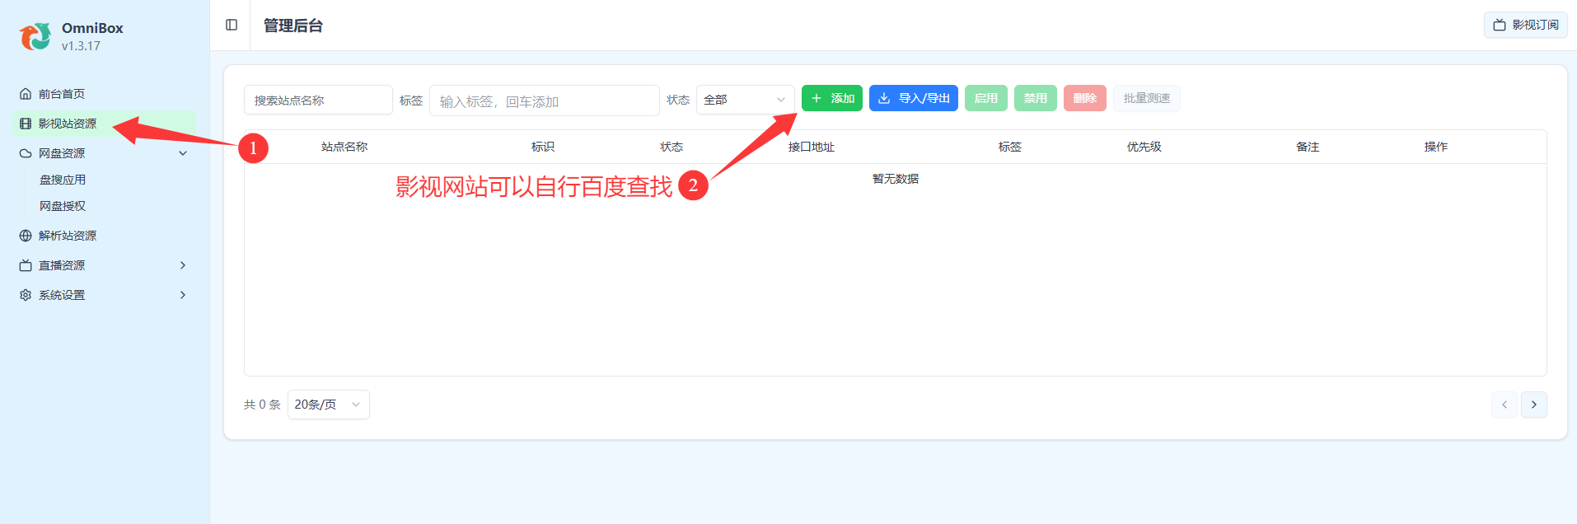The height and width of the screenshot is (524, 1577).
Task: Expand the 系统设置 menu group
Action: click(x=104, y=295)
